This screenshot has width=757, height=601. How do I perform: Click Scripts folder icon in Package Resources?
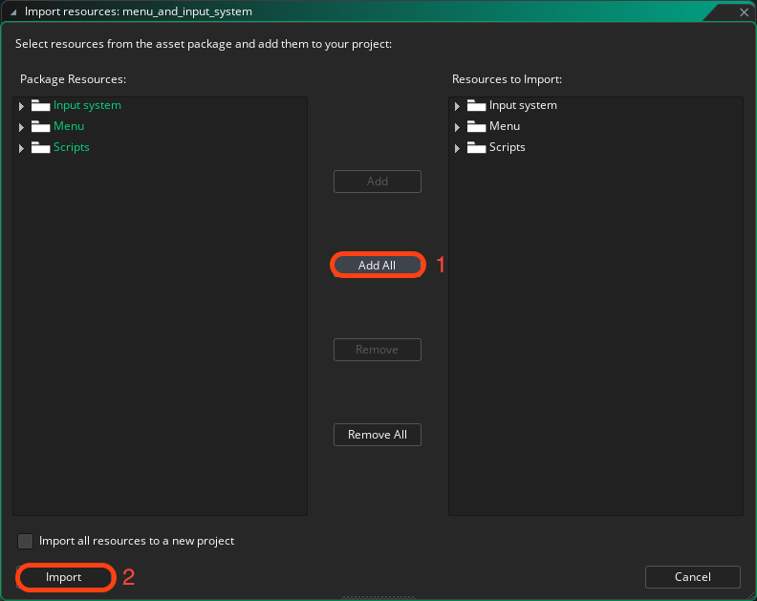tap(40, 147)
